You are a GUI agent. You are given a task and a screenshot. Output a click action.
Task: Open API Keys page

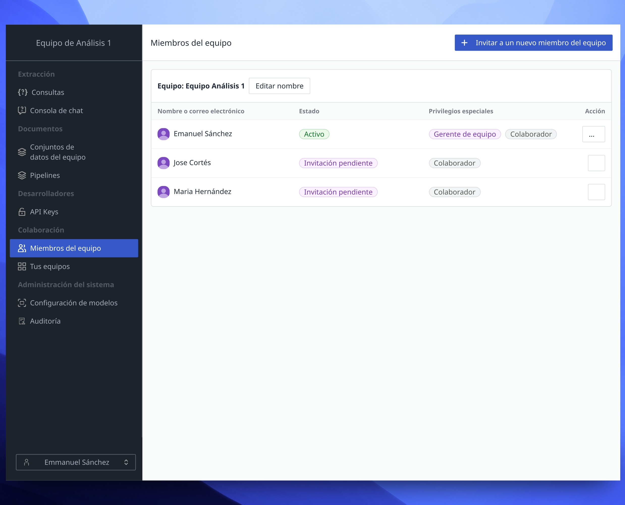(x=74, y=212)
